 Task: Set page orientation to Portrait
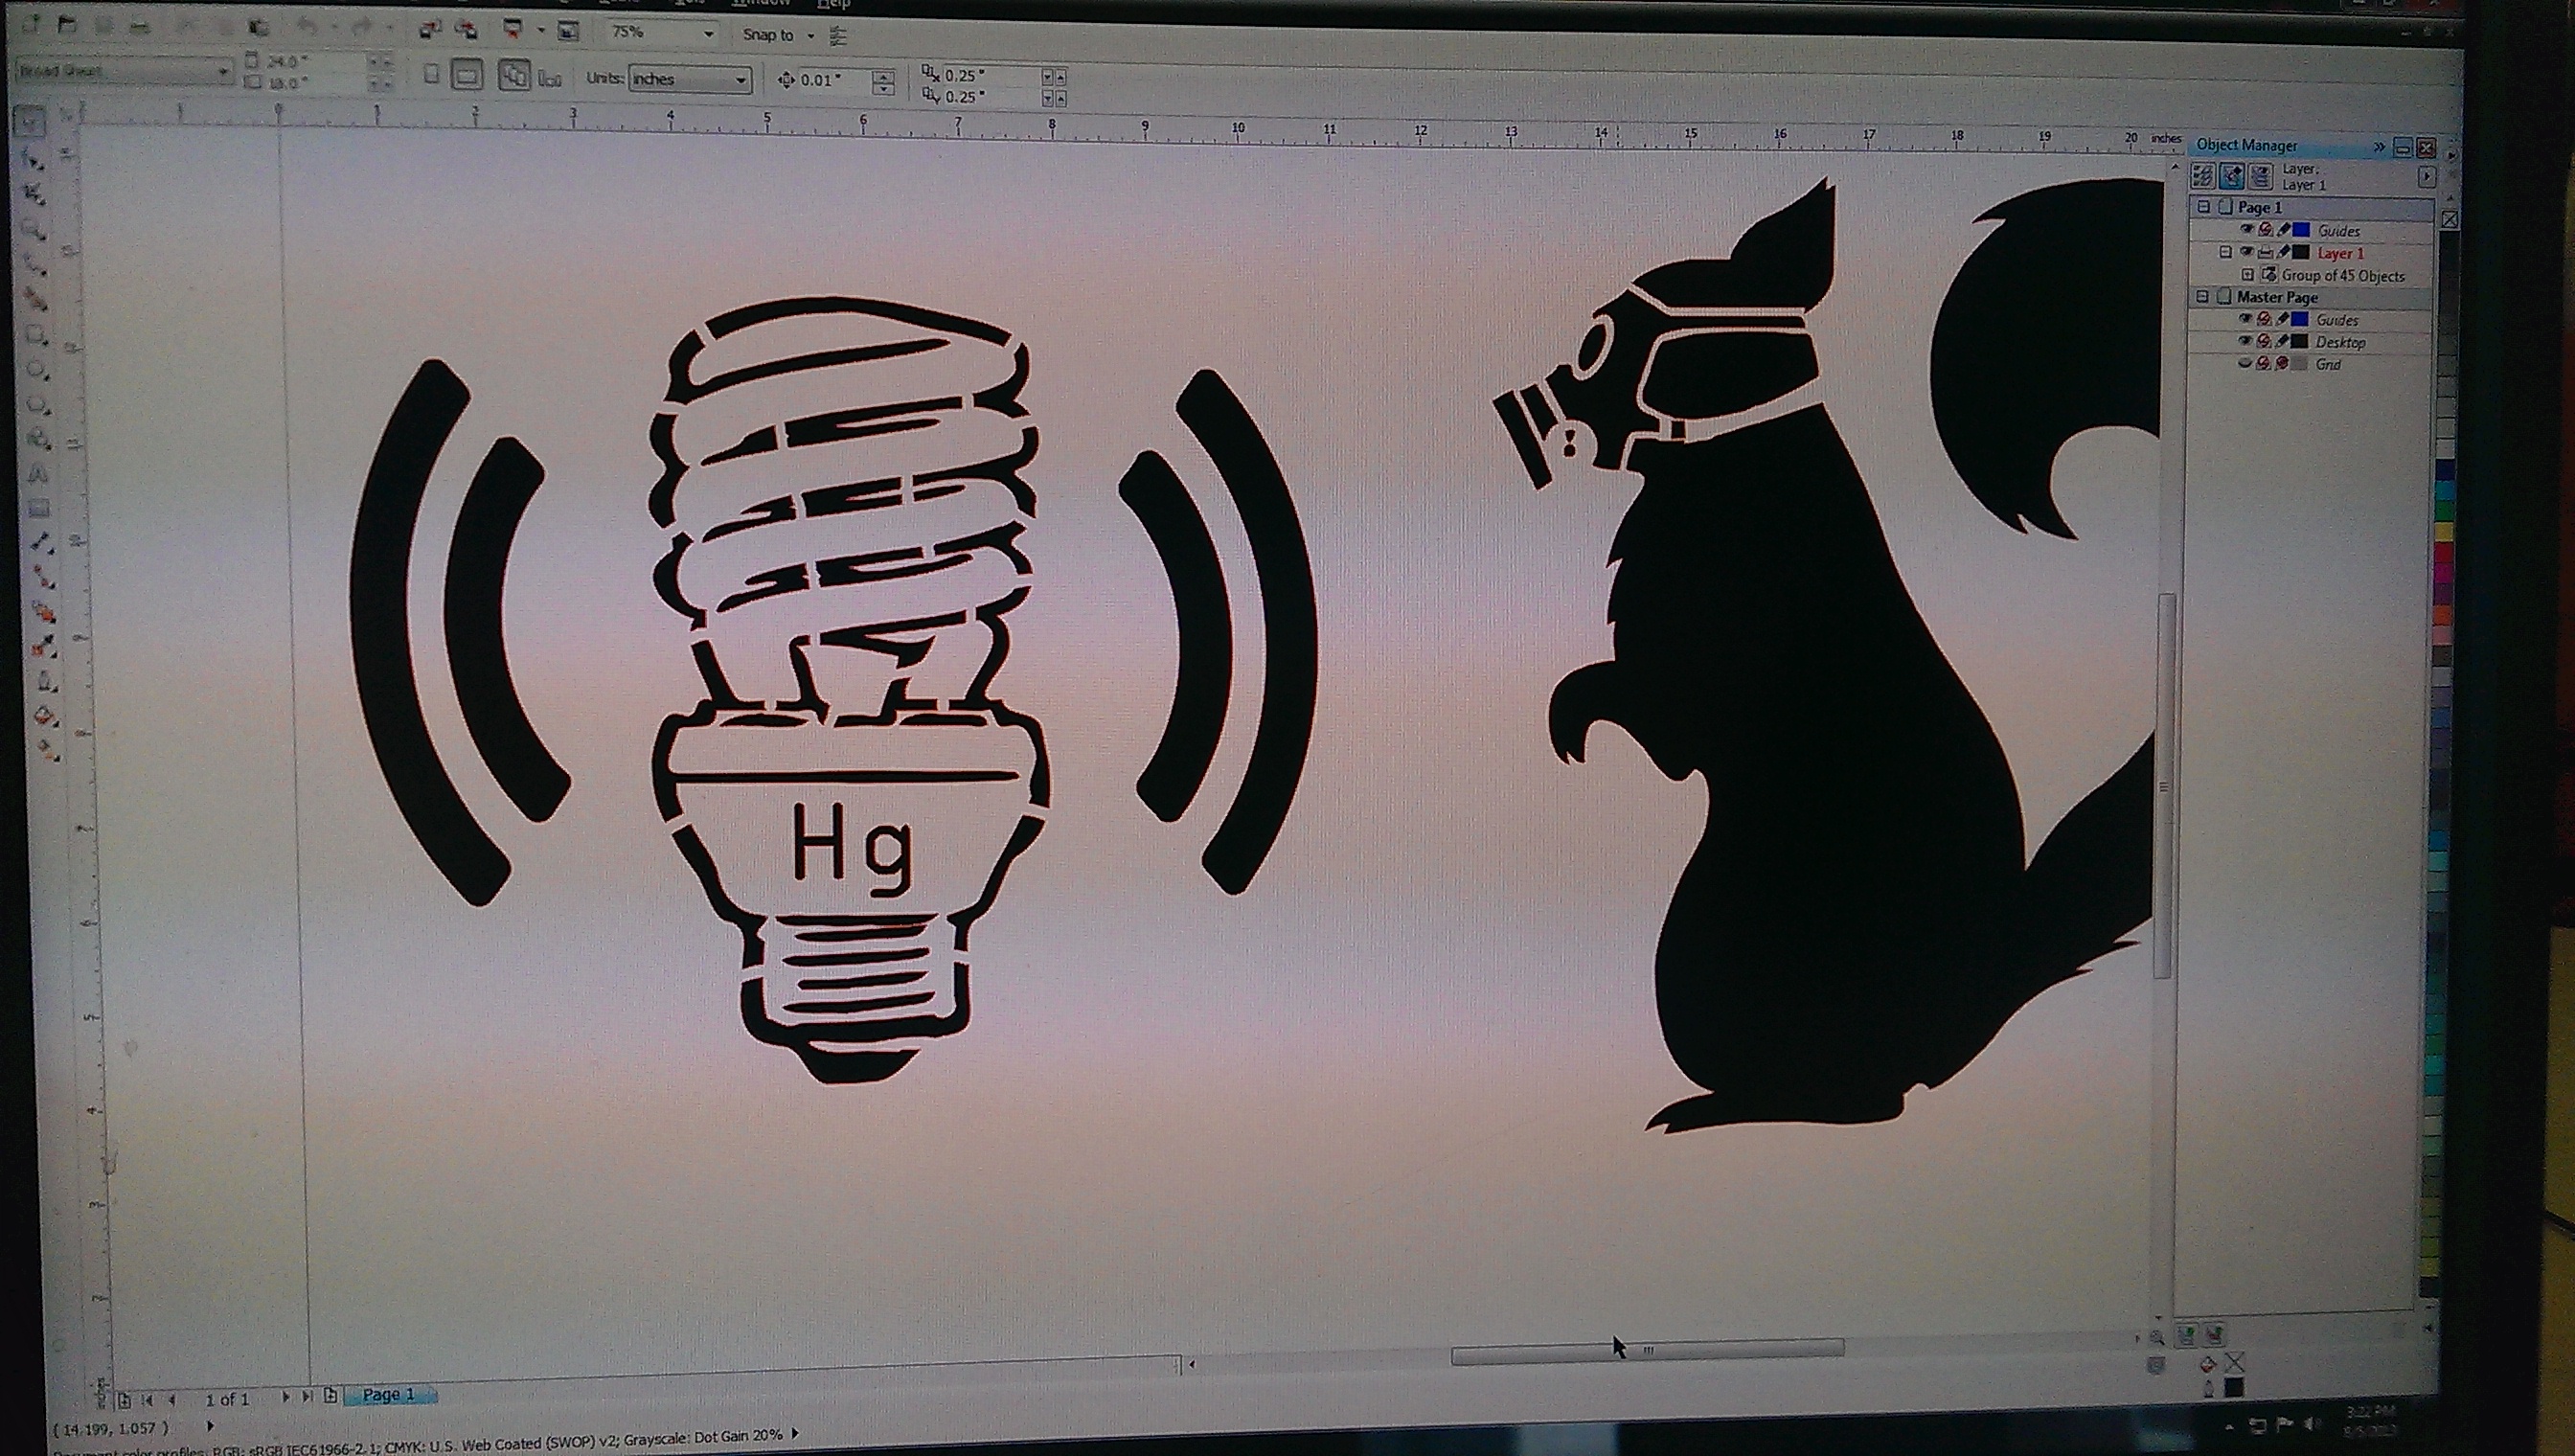432,73
